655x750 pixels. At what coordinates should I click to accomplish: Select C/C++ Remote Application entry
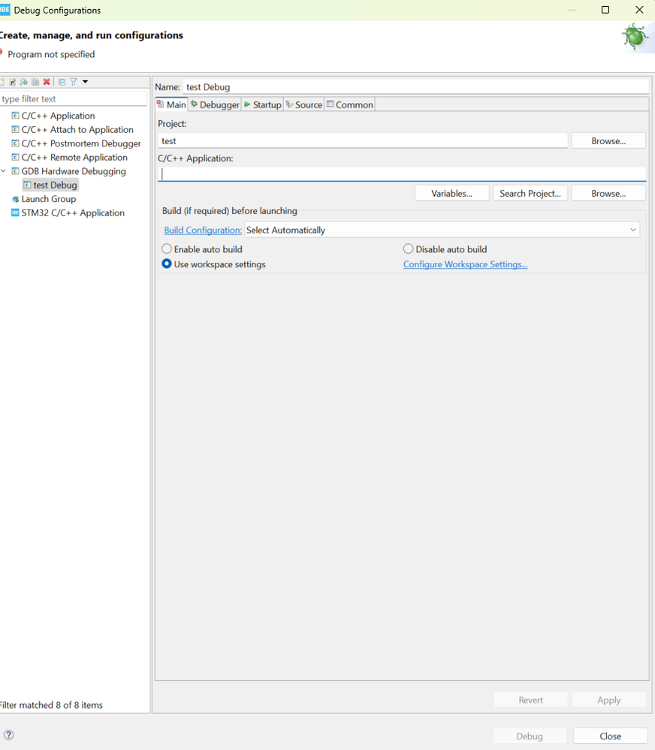coord(74,158)
